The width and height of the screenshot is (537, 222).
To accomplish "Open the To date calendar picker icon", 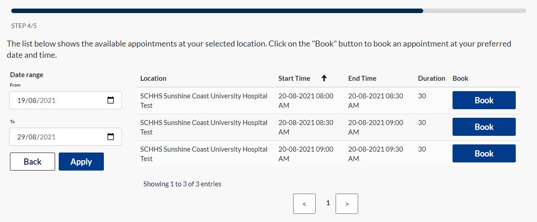I will coord(111,137).
